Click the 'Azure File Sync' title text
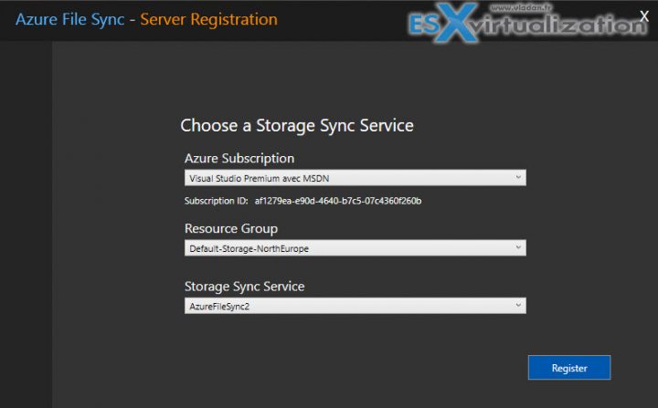658x408 pixels. (x=69, y=18)
